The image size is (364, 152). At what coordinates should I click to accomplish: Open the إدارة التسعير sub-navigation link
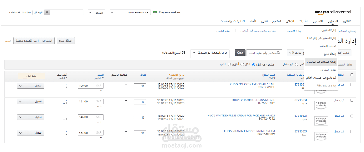pyautogui.click(x=293, y=31)
